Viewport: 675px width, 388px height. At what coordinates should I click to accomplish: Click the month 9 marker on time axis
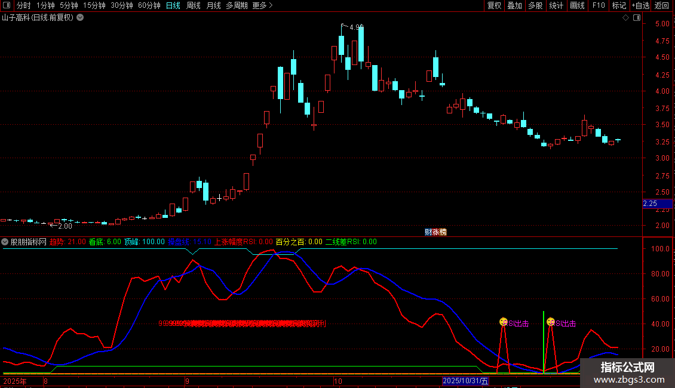click(x=187, y=381)
